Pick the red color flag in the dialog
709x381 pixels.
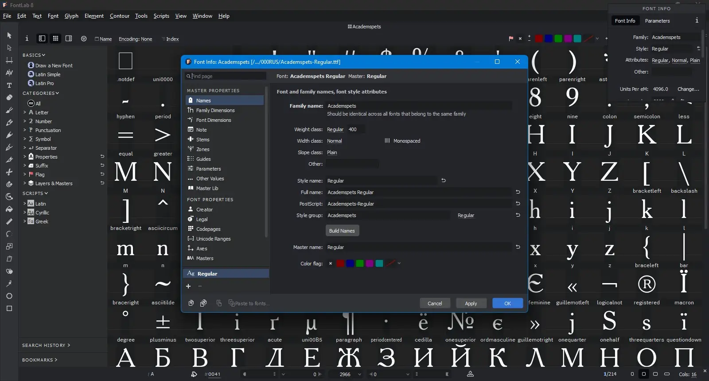[x=340, y=264]
